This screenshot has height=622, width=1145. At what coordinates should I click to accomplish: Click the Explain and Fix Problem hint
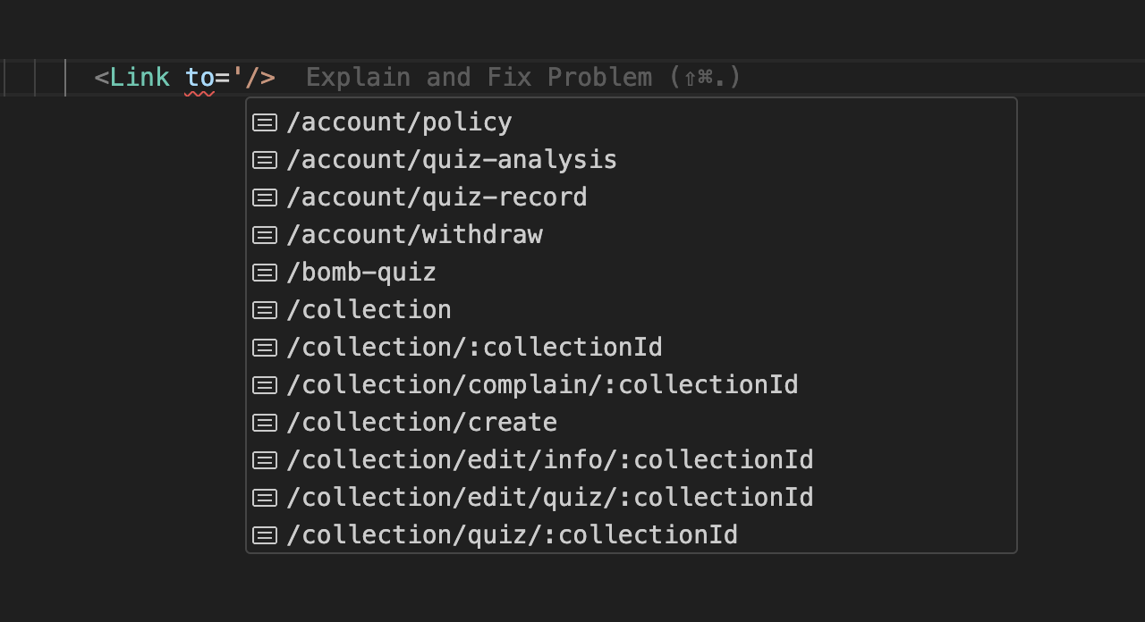point(523,78)
